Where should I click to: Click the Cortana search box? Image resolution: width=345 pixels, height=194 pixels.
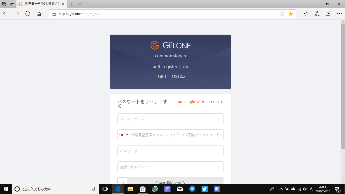56,189
